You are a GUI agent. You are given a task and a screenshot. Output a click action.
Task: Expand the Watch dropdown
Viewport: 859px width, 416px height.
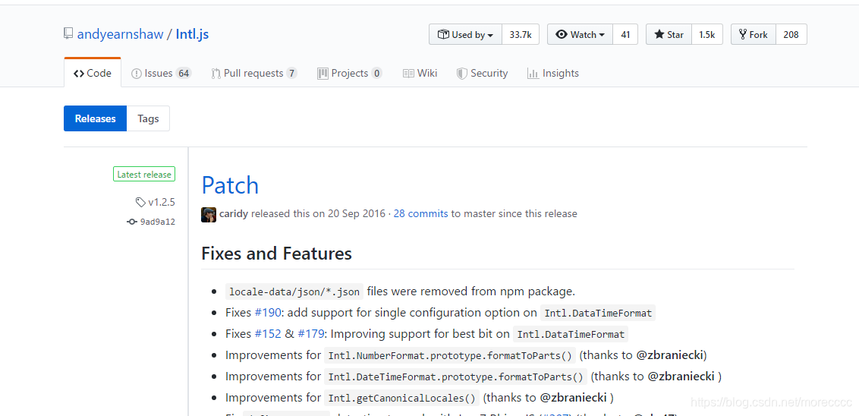click(x=581, y=34)
